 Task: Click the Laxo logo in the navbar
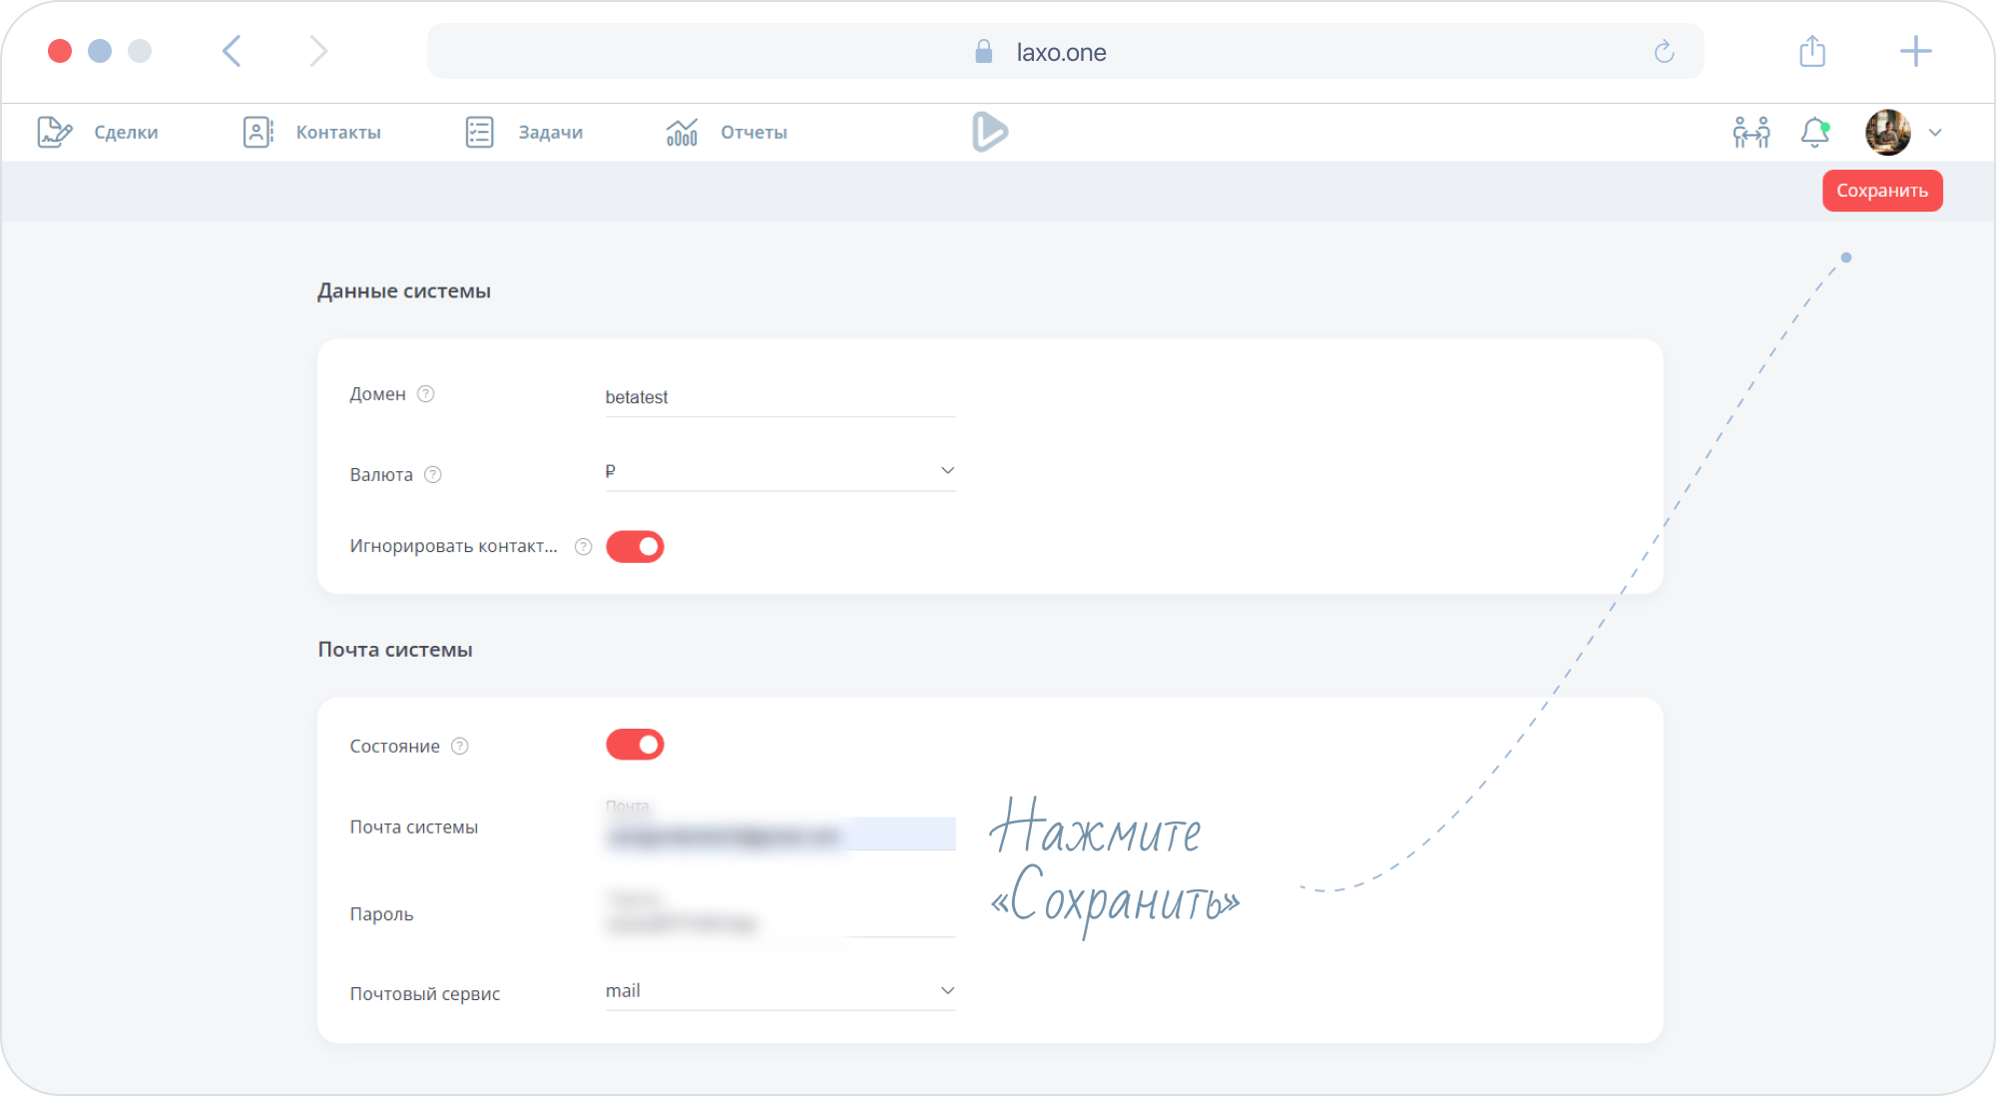(989, 132)
